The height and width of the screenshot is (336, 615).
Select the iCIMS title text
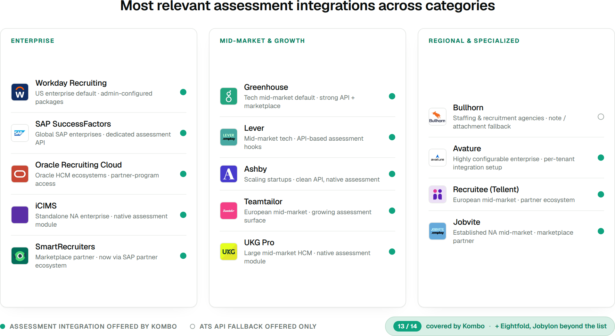click(46, 206)
